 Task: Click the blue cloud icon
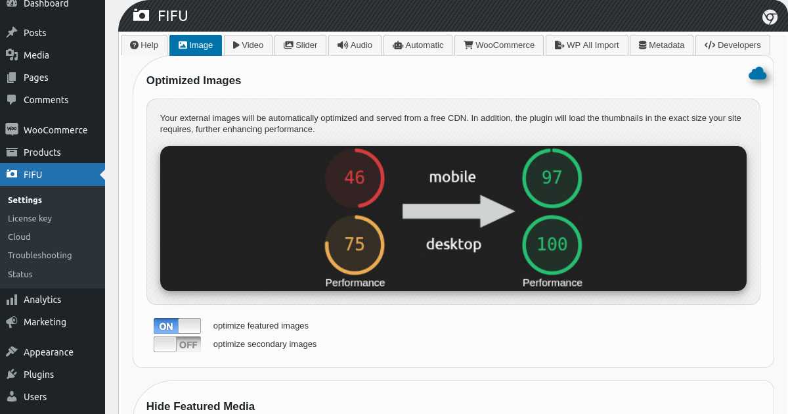pos(758,74)
